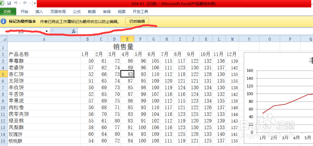The image size is (313, 146).
Task: Select the 产品名称 header cell
Action: 44,54
